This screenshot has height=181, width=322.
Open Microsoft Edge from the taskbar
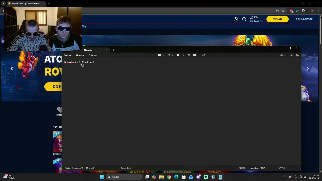[x=176, y=177]
